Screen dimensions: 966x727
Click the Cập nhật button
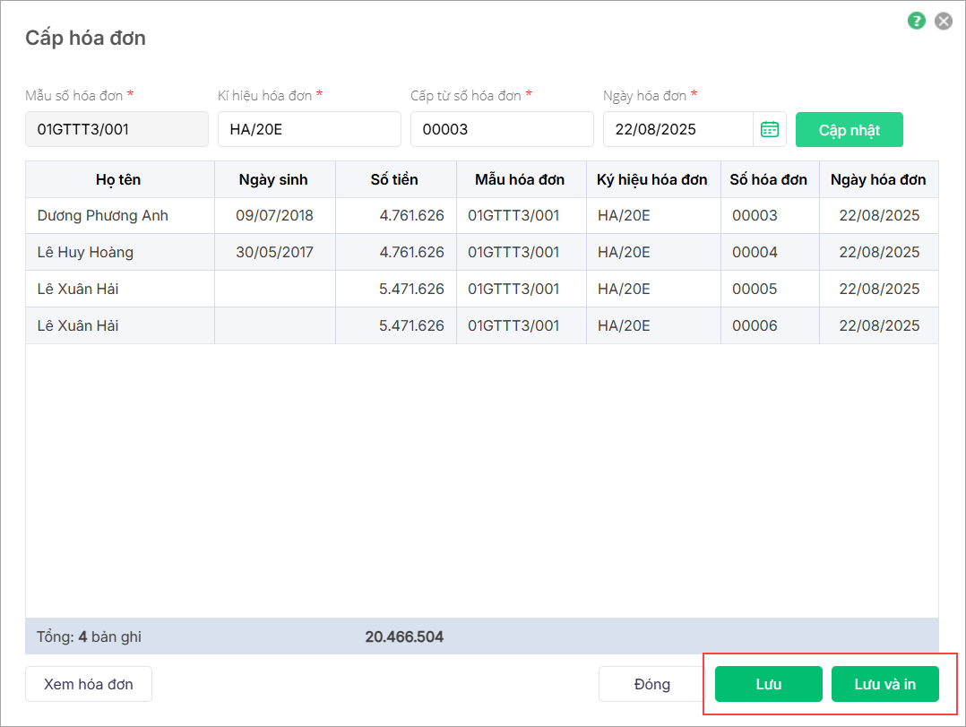point(849,129)
